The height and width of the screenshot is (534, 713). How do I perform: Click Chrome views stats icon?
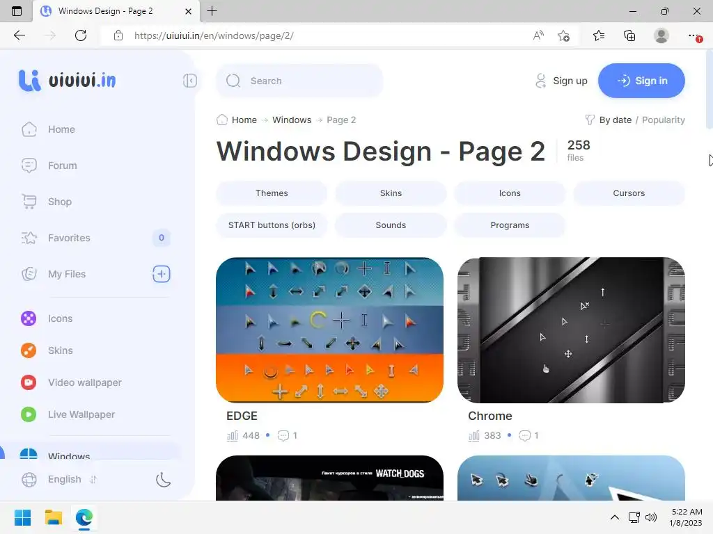(473, 436)
